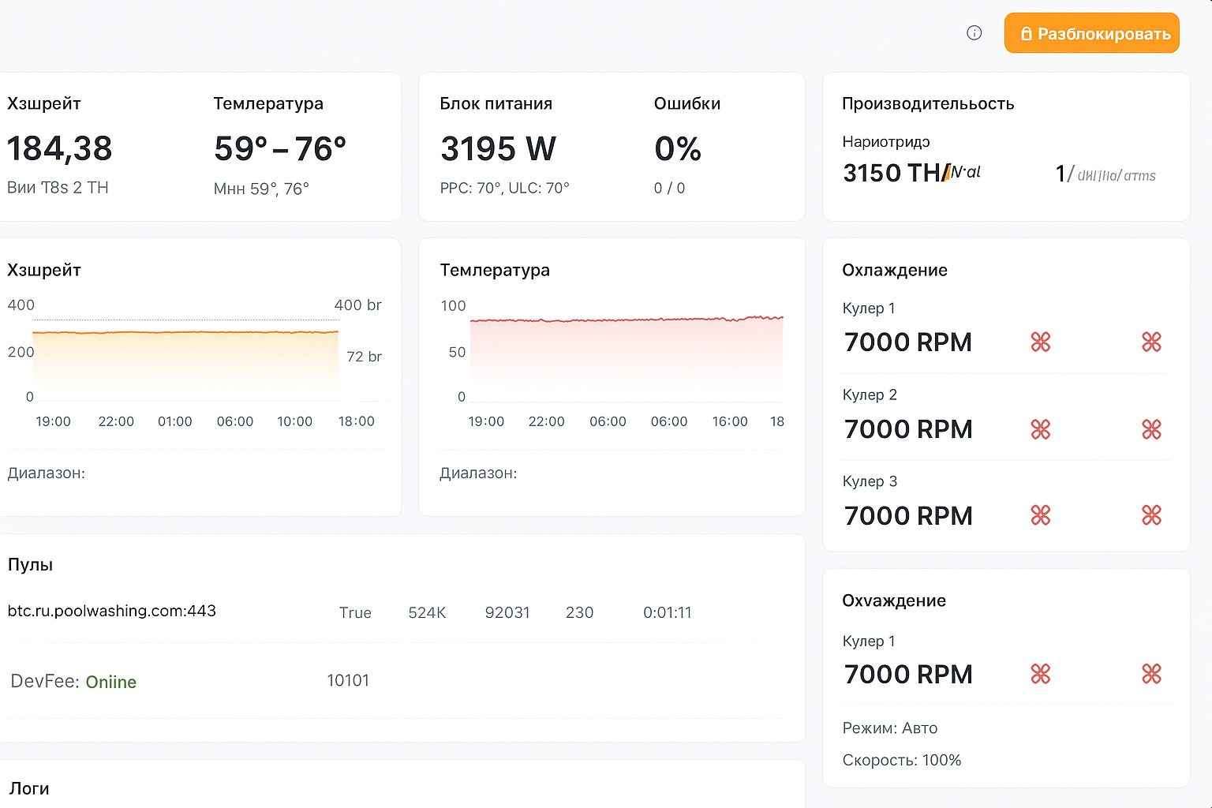Click the info circle icon
Image resolution: width=1212 pixels, height=808 pixels.
[x=974, y=33]
